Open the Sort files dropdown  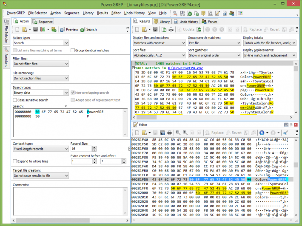[159, 55]
